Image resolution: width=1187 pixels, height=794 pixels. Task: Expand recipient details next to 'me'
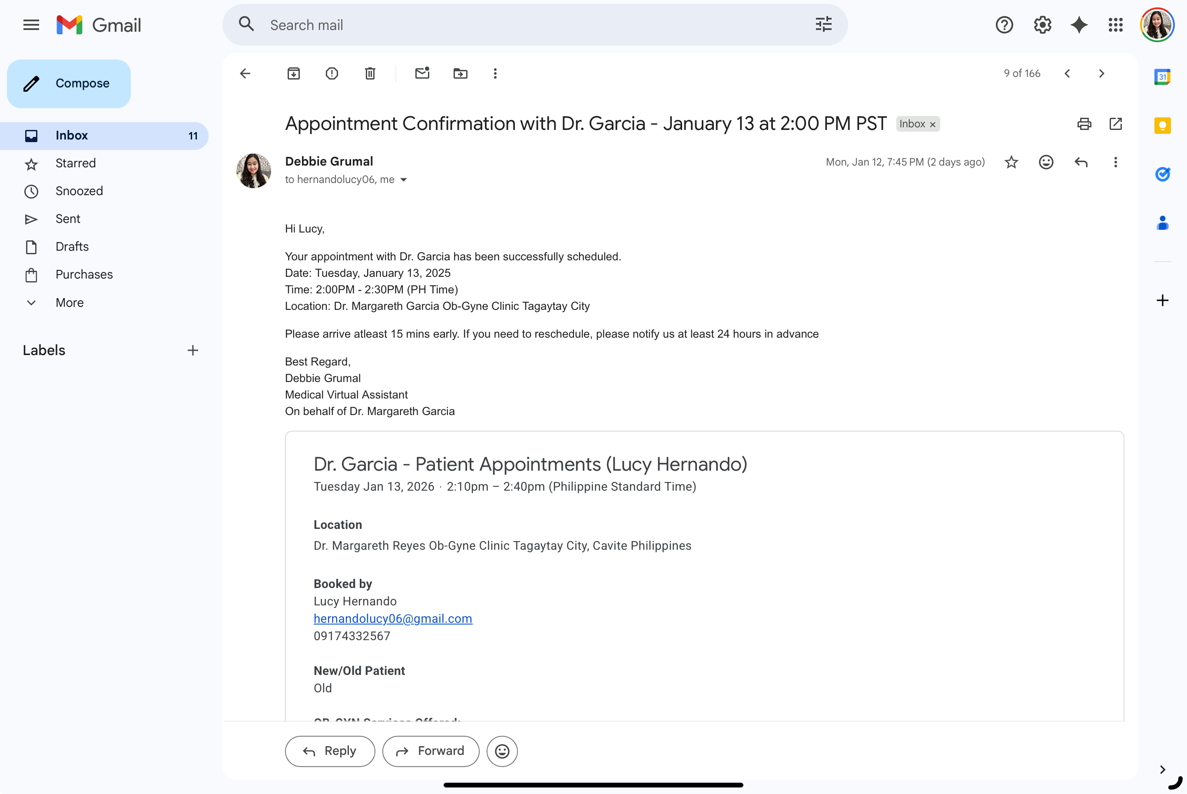[404, 180]
